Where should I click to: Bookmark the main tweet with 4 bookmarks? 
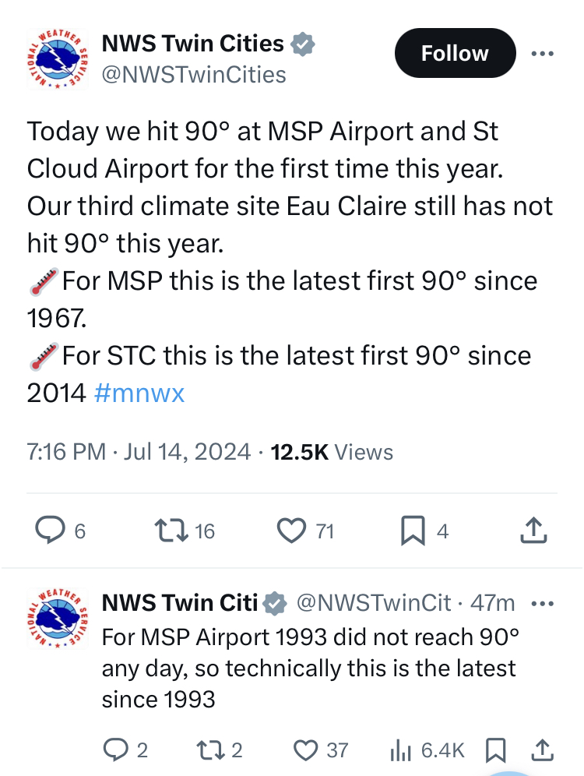pyautogui.click(x=411, y=531)
